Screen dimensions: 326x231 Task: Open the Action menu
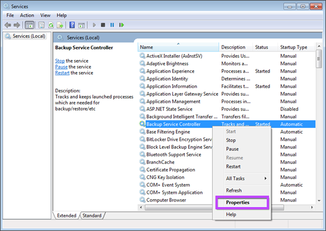click(27, 15)
